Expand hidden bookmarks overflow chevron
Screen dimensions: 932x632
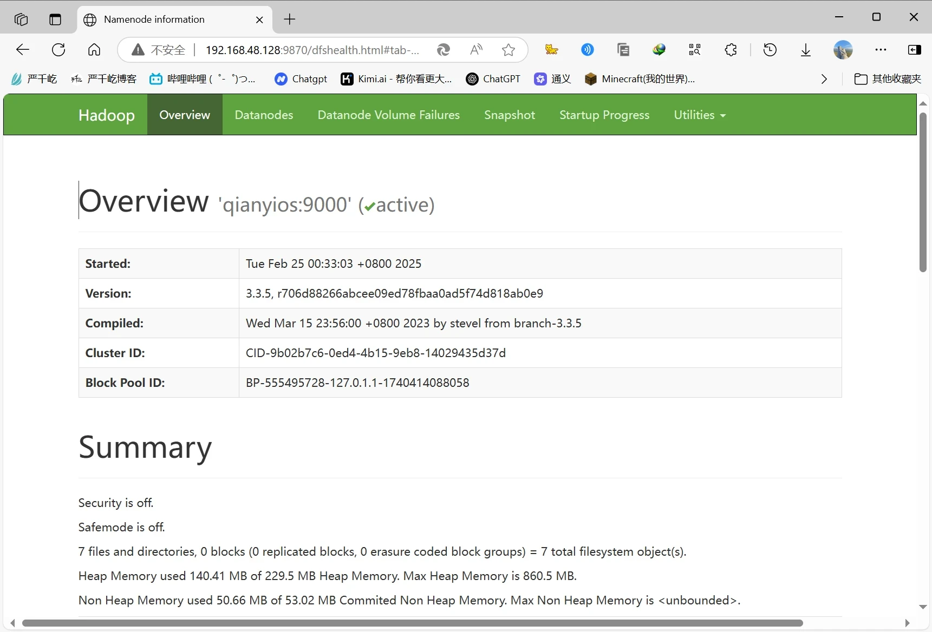point(824,79)
